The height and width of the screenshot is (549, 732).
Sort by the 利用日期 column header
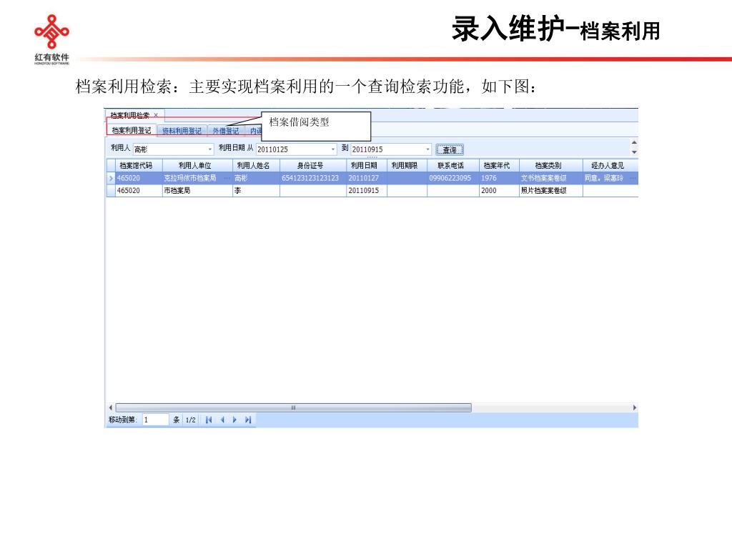click(367, 165)
